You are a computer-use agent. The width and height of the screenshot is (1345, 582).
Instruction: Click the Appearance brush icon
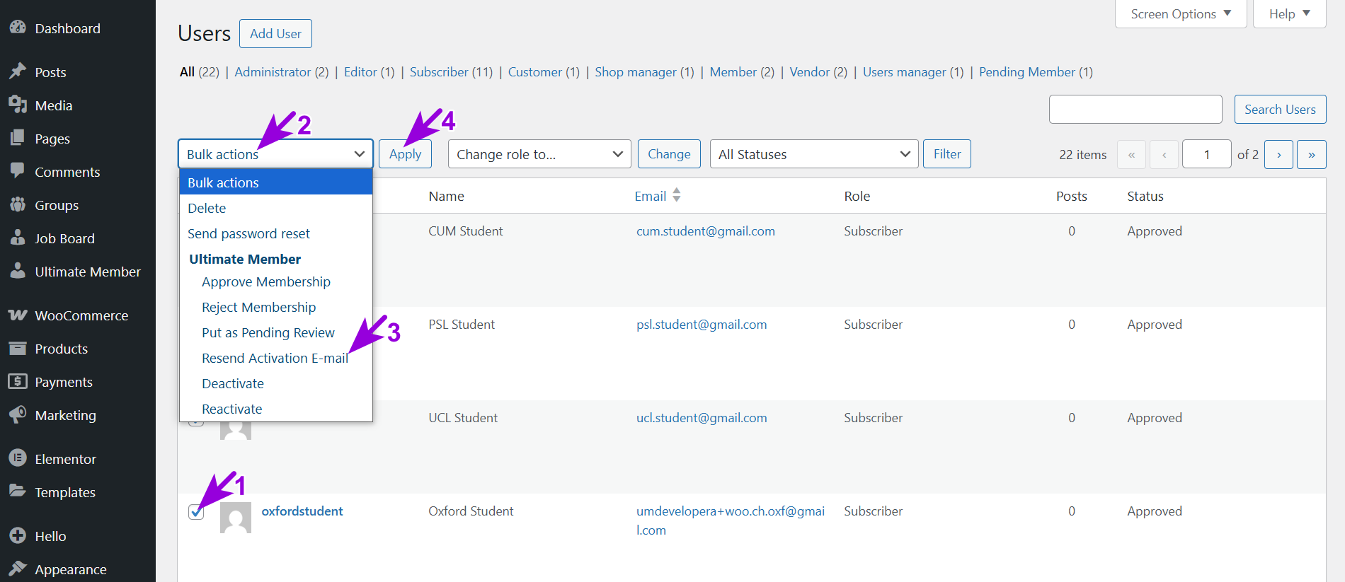point(18,569)
